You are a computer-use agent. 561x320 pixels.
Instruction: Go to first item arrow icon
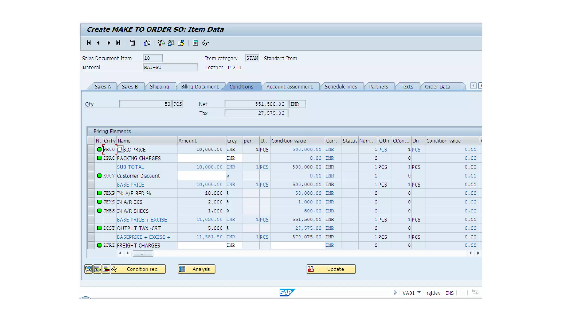click(x=88, y=43)
